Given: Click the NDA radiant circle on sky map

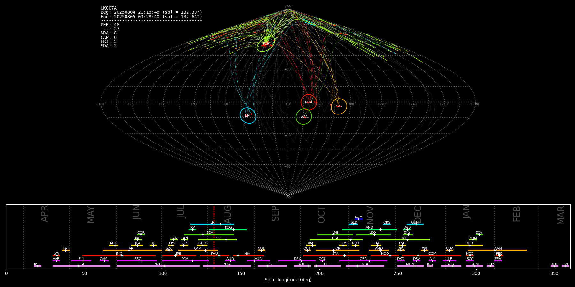Looking at the screenshot, I should click(x=309, y=102).
